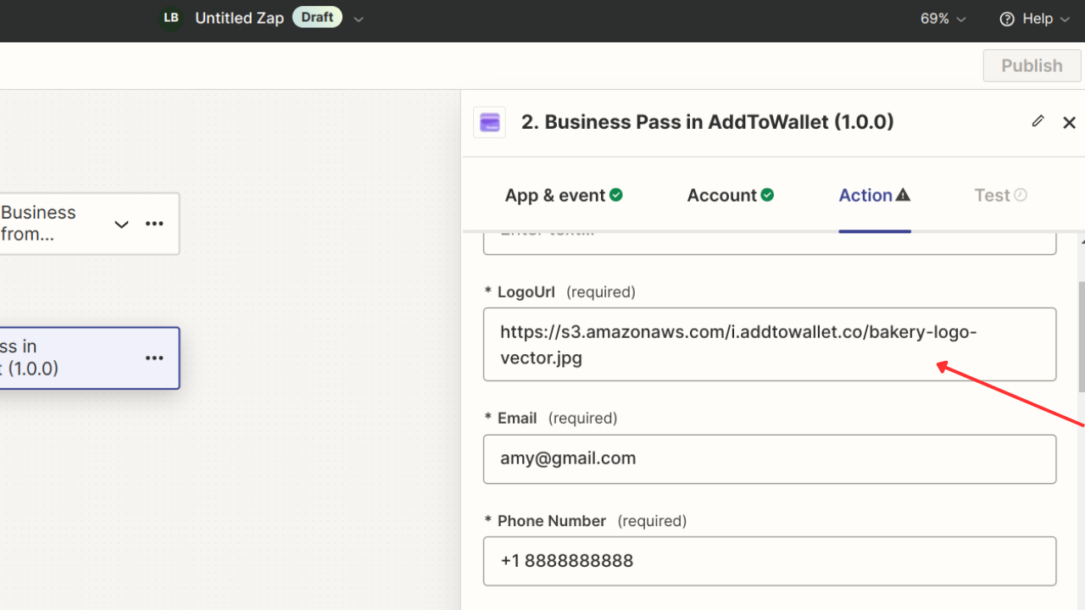Open the ellipsis menu on the Business Pass step card
This screenshot has height=610, width=1085.
click(154, 358)
